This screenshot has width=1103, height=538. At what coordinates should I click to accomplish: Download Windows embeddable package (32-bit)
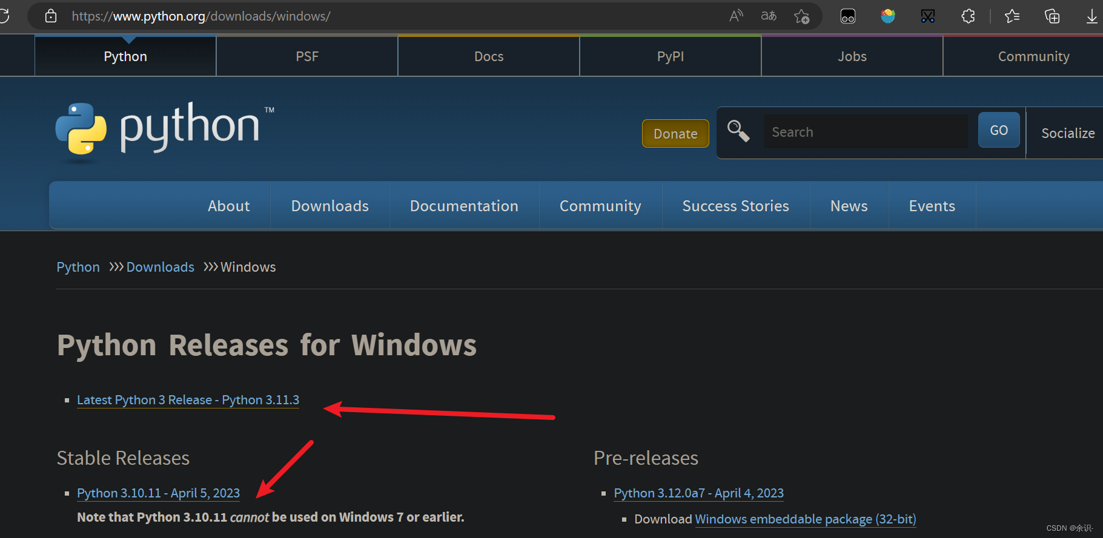[x=806, y=519]
